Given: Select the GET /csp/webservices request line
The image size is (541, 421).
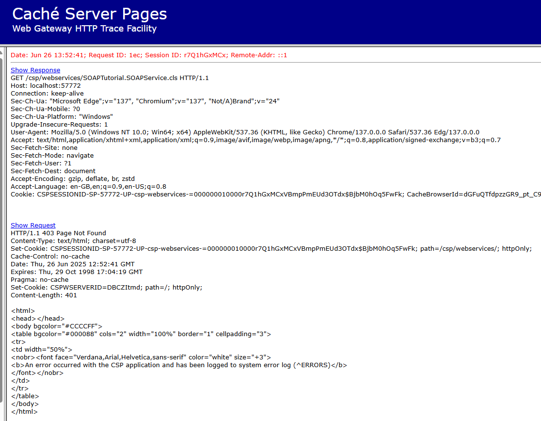Looking at the screenshot, I should (x=110, y=78).
